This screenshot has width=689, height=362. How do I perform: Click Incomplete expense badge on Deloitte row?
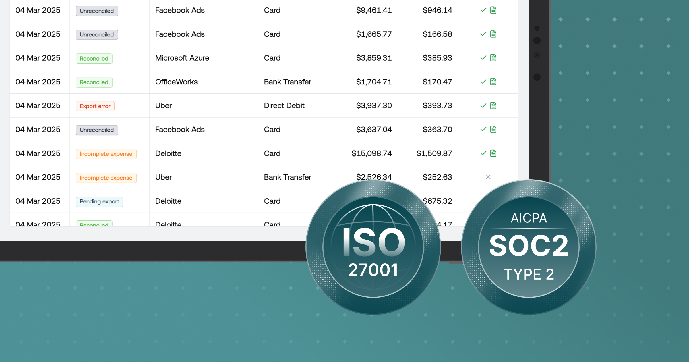[x=106, y=154]
